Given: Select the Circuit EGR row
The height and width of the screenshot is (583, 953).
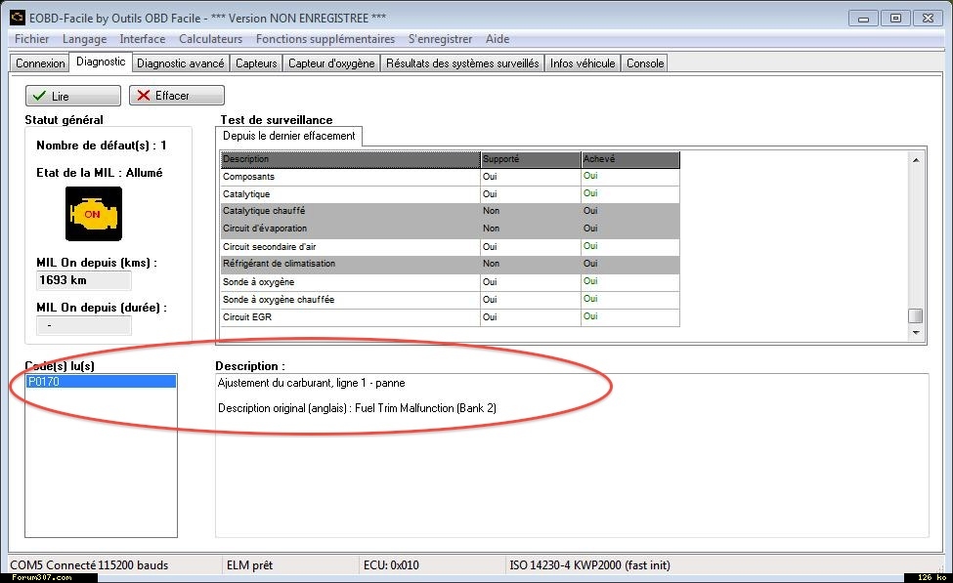Looking at the screenshot, I should pos(451,317).
